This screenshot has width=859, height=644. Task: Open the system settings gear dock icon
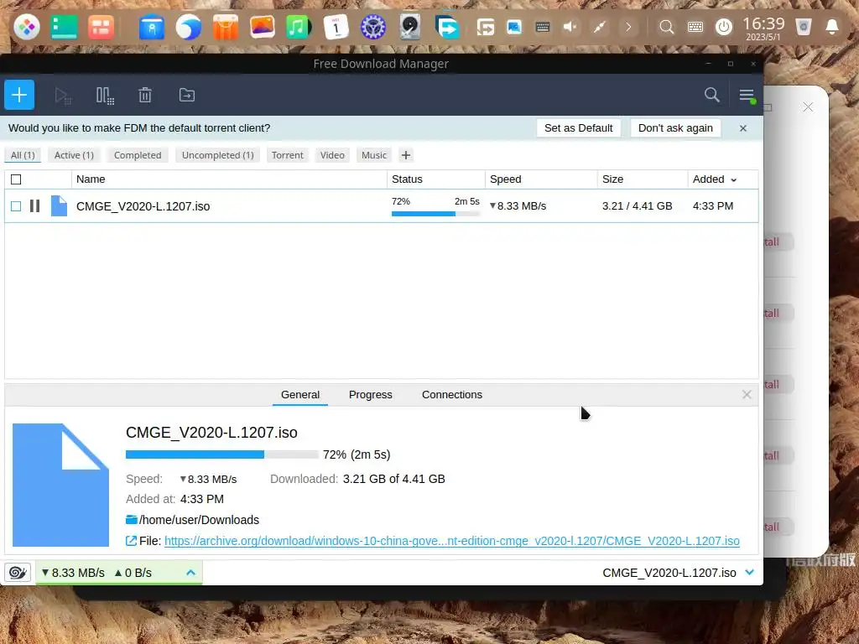click(373, 27)
